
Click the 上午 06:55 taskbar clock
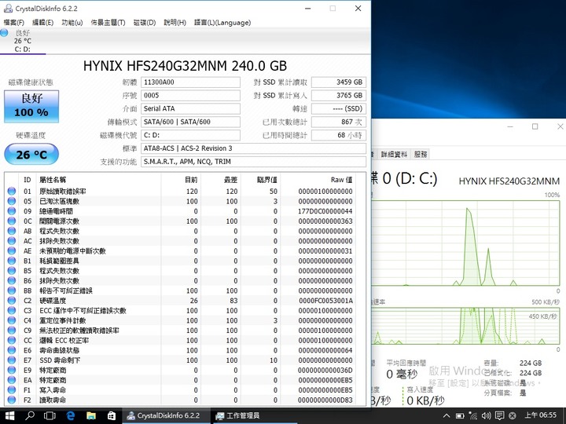[x=540, y=415]
